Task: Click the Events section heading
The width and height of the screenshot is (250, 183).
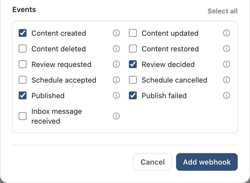Action: point(24,9)
